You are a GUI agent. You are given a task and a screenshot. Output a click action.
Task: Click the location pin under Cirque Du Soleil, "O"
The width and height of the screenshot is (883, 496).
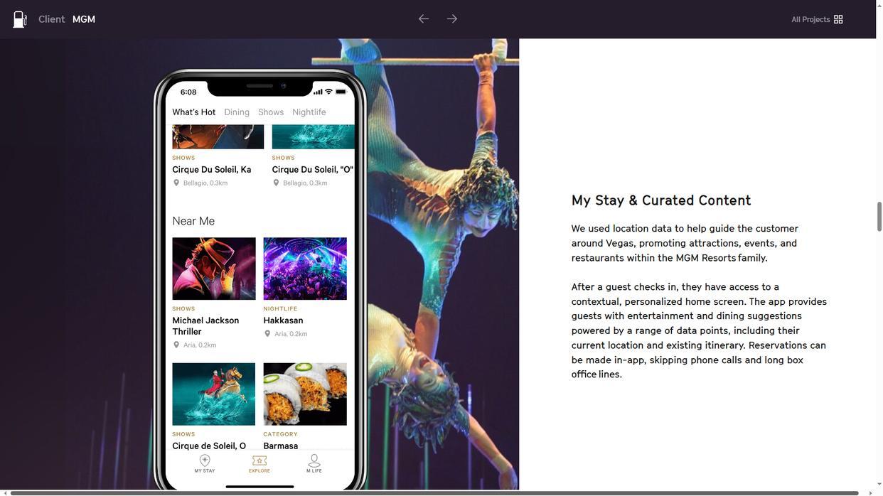(276, 183)
